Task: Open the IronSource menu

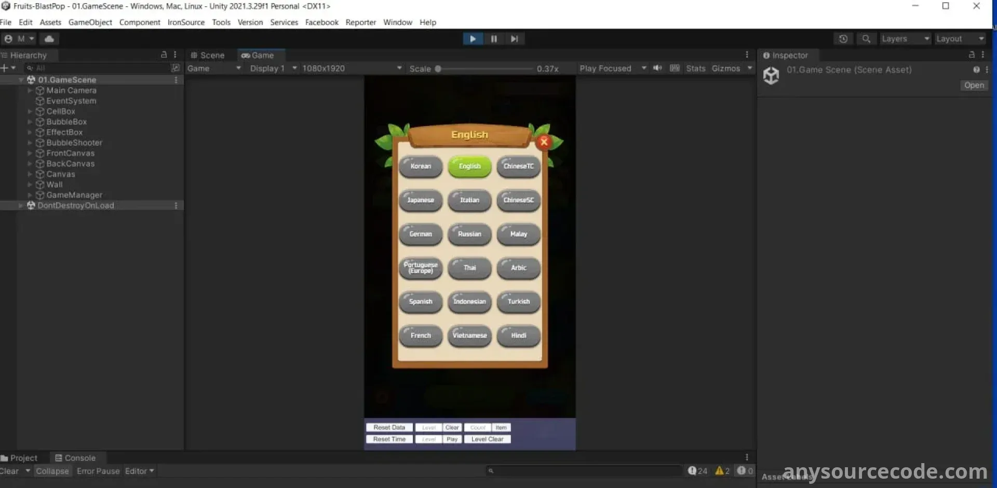Action: [x=186, y=22]
